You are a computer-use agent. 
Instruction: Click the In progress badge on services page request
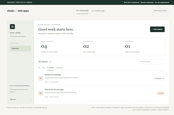[x=160, y=93]
